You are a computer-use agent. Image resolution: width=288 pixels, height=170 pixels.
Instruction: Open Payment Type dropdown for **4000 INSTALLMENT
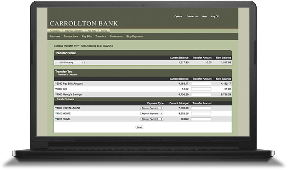coord(152,108)
